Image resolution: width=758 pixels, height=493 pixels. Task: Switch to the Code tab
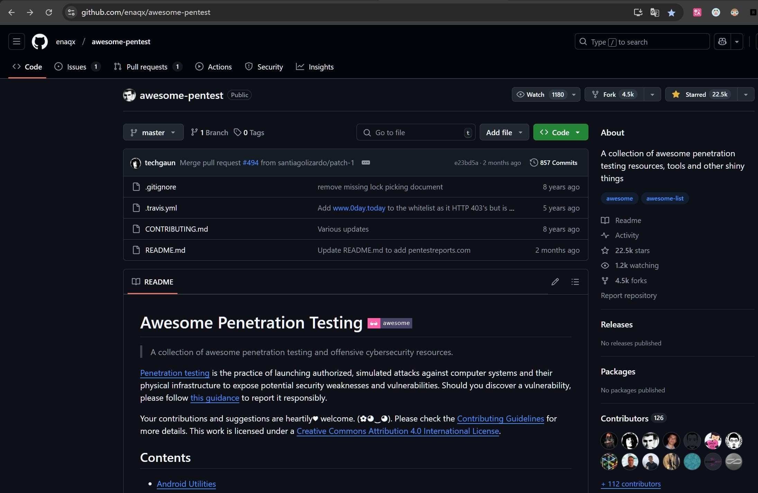pos(27,67)
